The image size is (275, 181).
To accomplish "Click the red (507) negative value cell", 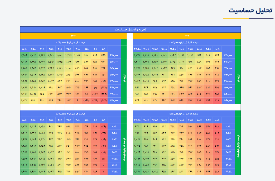I will [x=103, y=101].
